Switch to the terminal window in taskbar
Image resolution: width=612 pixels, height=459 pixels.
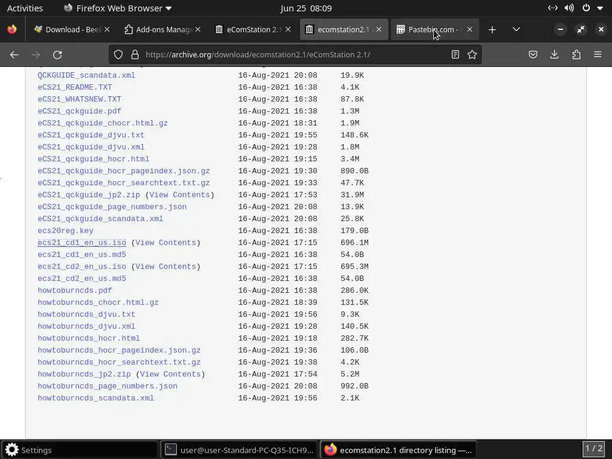pyautogui.click(x=239, y=450)
